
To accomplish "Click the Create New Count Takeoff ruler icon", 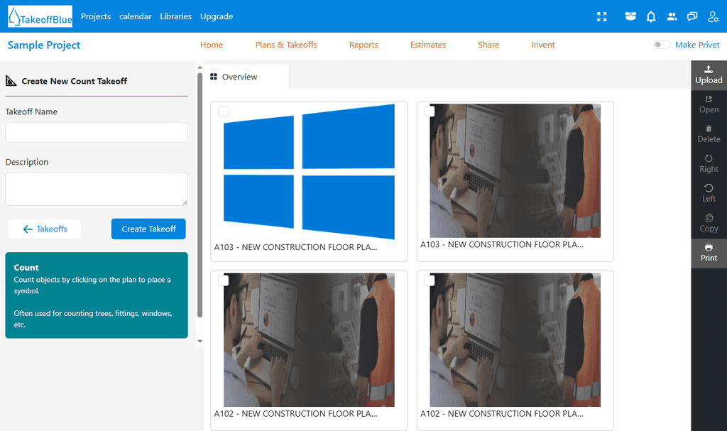I will (11, 81).
